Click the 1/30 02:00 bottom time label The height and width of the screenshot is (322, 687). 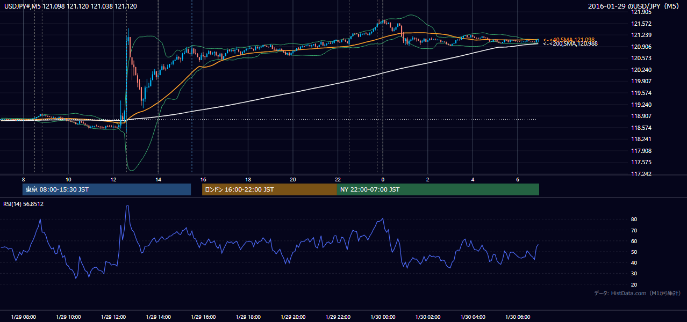click(427, 317)
